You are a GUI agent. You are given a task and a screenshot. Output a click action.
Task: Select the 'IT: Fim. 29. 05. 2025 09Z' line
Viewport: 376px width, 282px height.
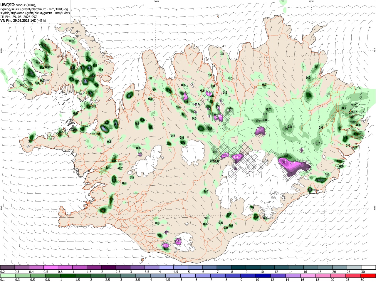tap(19, 17)
